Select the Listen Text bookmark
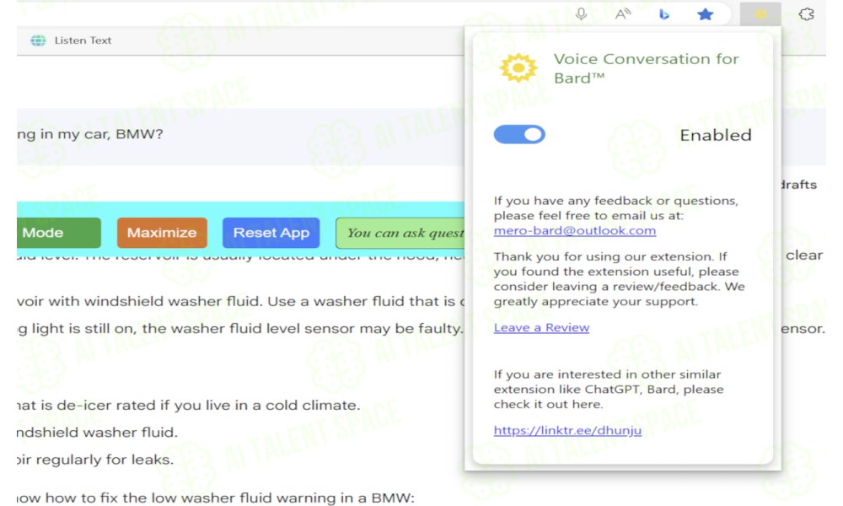The image size is (843, 506). (71, 40)
